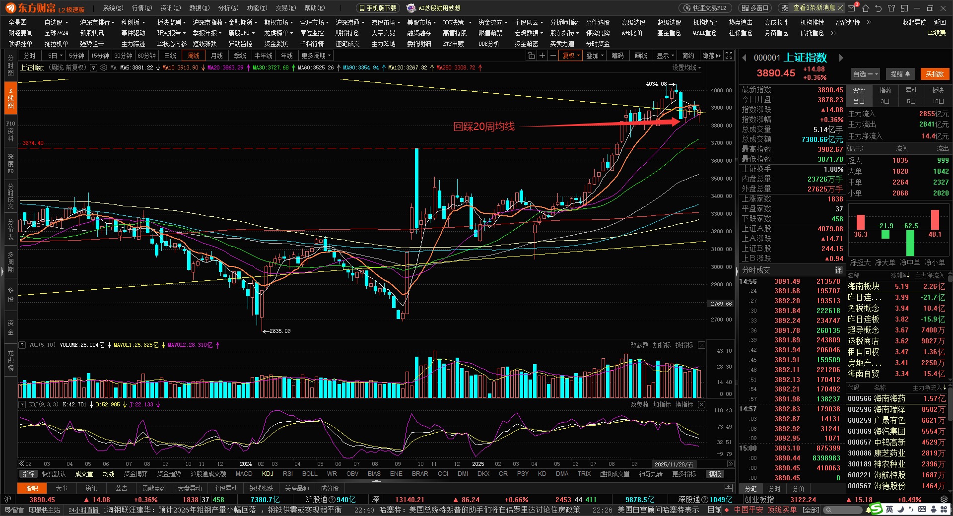Open the 设置均线 moving average dropdown
Image resolution: width=953 pixels, height=516 pixels.
coord(686,67)
